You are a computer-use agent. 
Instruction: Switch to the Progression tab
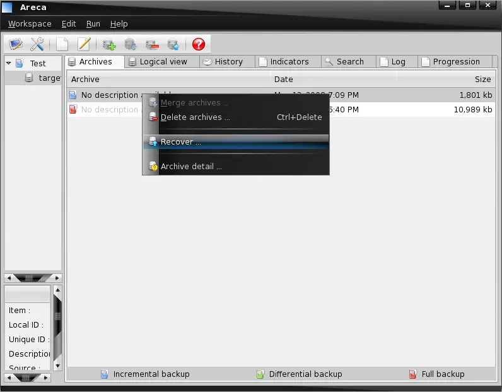click(456, 61)
